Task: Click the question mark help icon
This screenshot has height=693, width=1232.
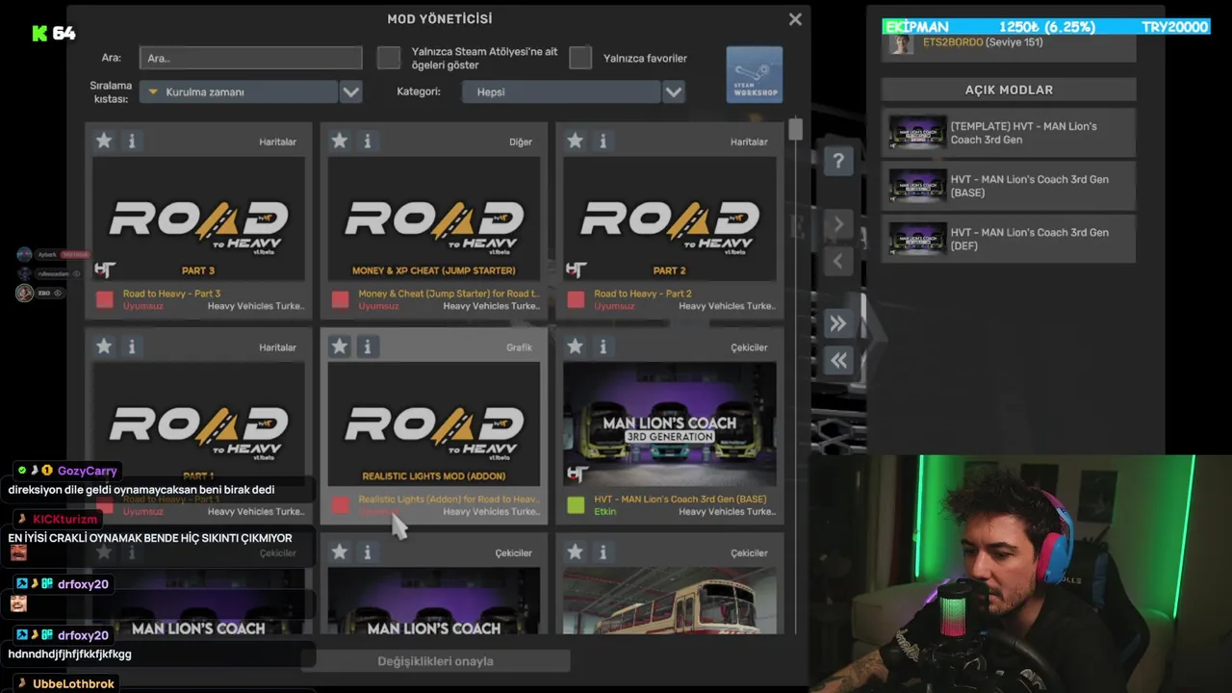Action: pyautogui.click(x=838, y=161)
